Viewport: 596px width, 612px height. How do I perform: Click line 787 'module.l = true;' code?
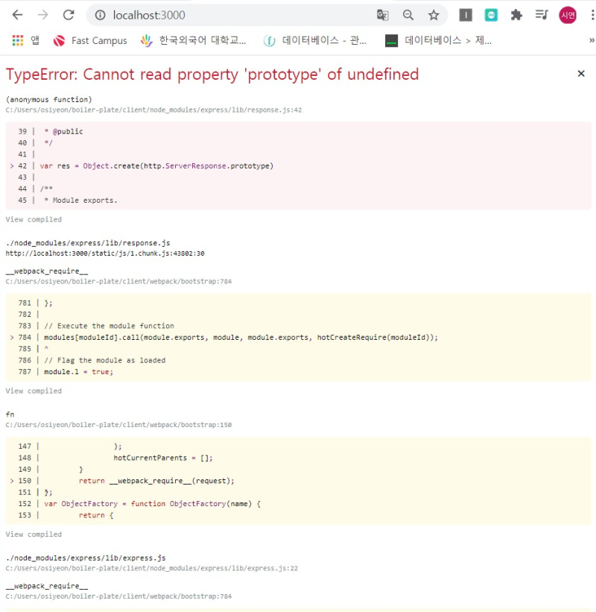tap(78, 372)
